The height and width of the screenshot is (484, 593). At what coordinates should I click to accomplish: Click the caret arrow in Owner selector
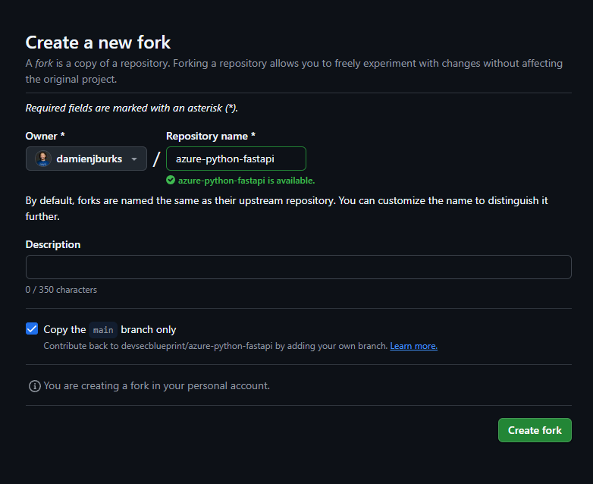(134, 159)
